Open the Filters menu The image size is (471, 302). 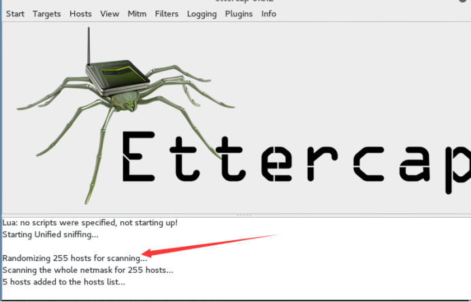tap(167, 14)
